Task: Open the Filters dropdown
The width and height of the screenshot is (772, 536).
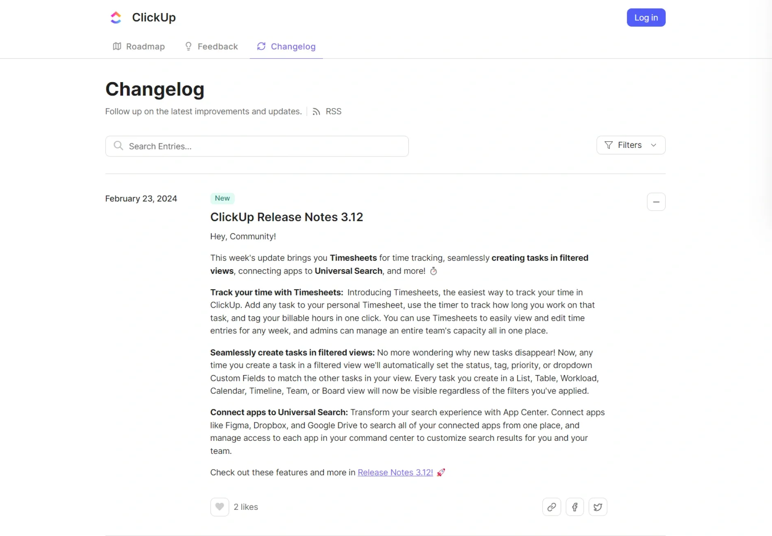Action: click(x=631, y=145)
